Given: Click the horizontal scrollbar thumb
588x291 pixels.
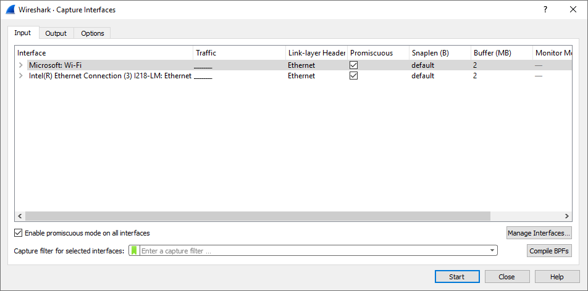Looking at the screenshot, I should pos(258,216).
